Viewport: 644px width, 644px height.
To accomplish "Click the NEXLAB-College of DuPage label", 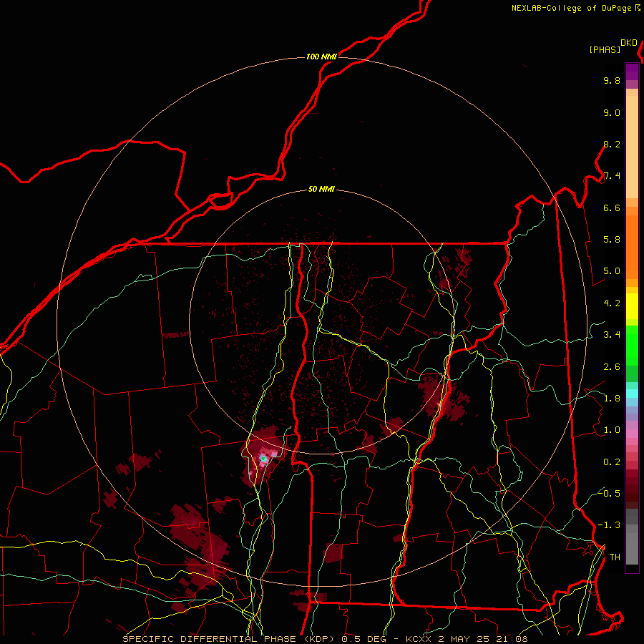I will [572, 8].
